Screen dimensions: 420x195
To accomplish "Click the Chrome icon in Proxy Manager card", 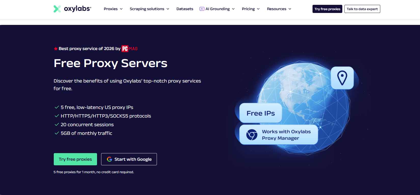I will pyautogui.click(x=252, y=135).
